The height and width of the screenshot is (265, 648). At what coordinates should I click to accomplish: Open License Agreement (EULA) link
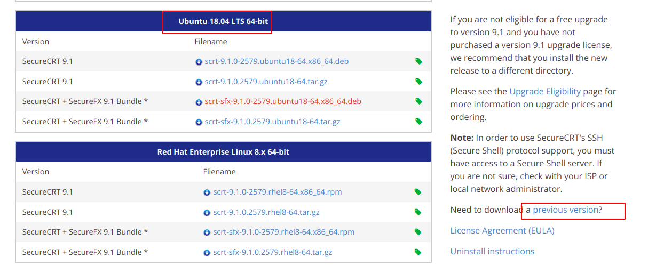(502, 231)
